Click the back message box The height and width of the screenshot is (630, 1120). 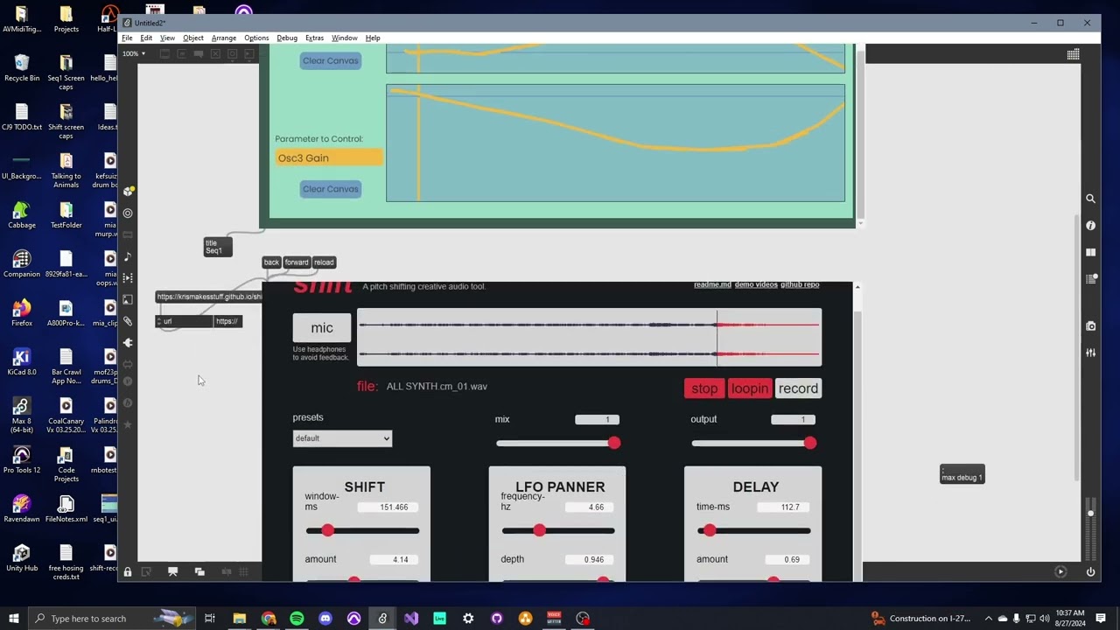click(x=271, y=262)
